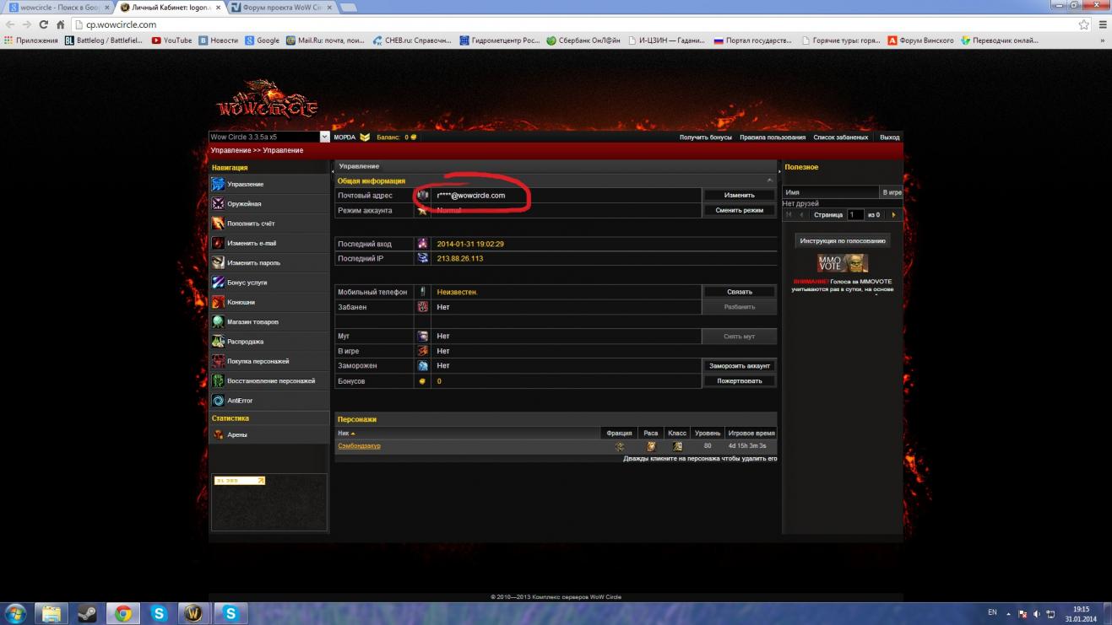
Task: Open Магазин товаров via its orb icon
Action: [218, 322]
